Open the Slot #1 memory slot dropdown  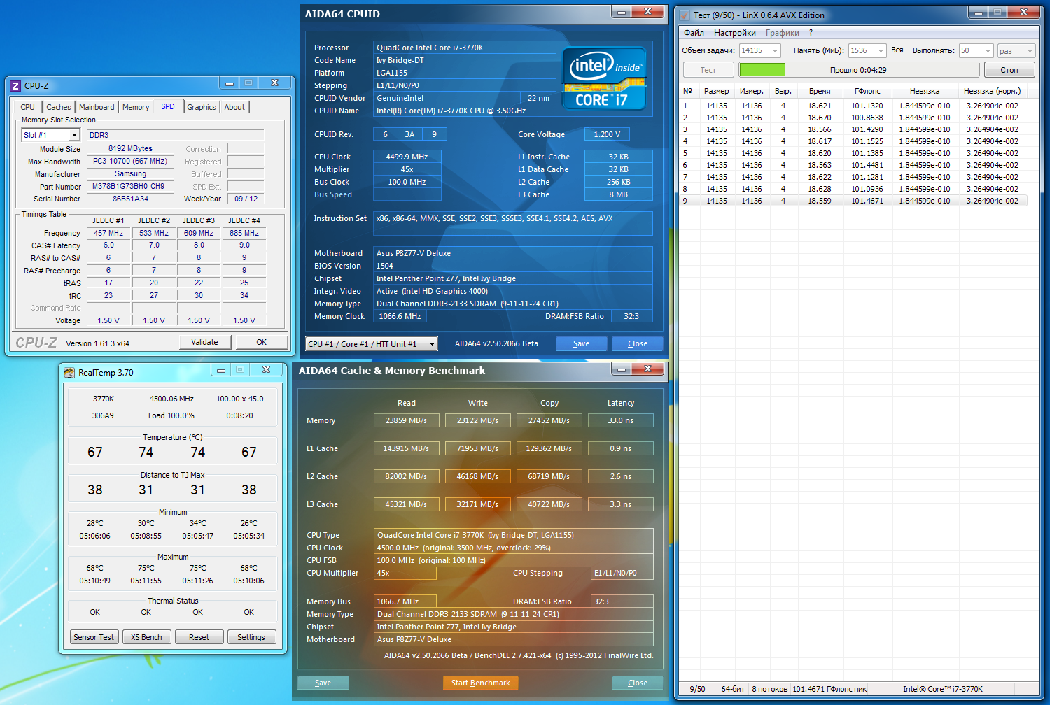click(x=73, y=135)
